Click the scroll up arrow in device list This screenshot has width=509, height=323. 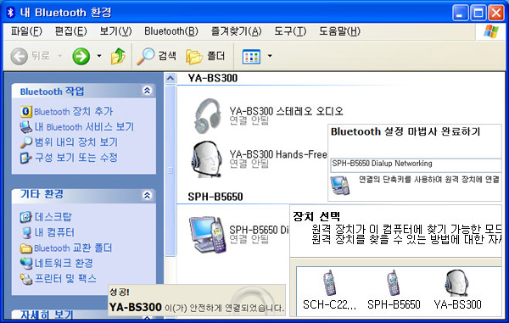[x=171, y=78]
